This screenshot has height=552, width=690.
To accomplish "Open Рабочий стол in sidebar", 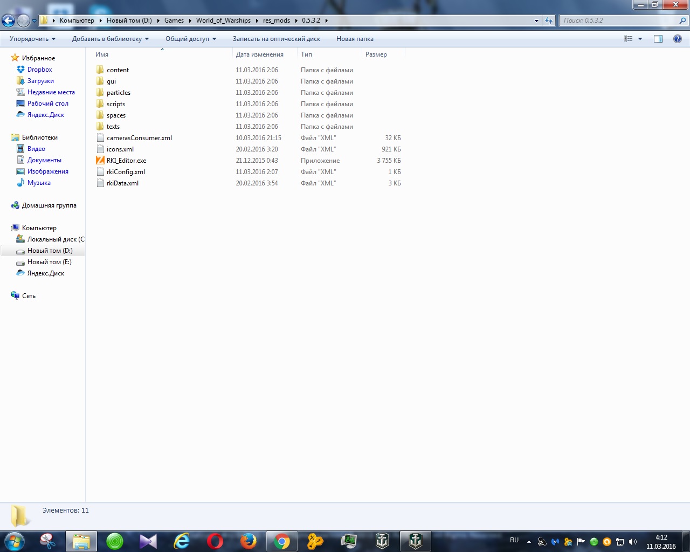I will 48,103.
